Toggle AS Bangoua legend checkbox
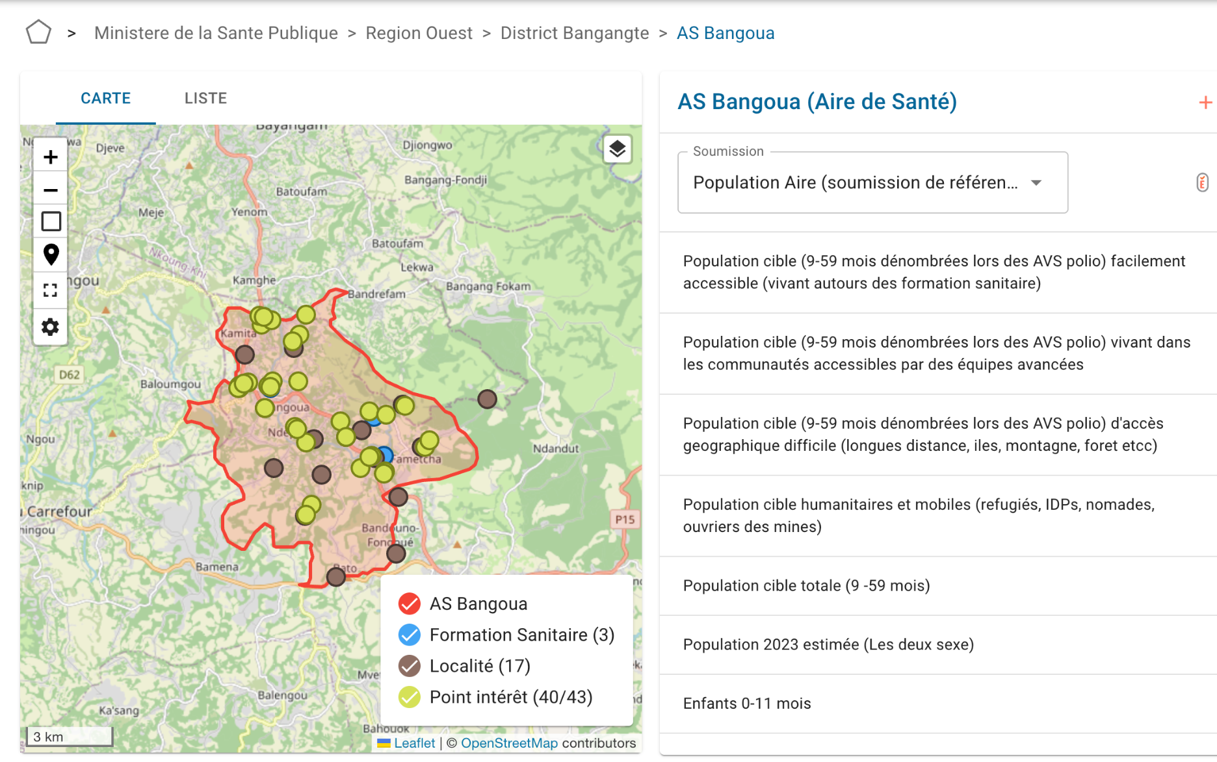 pyautogui.click(x=410, y=603)
